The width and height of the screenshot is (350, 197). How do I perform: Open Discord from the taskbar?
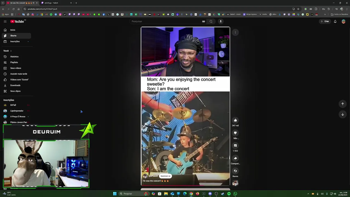click(210, 194)
